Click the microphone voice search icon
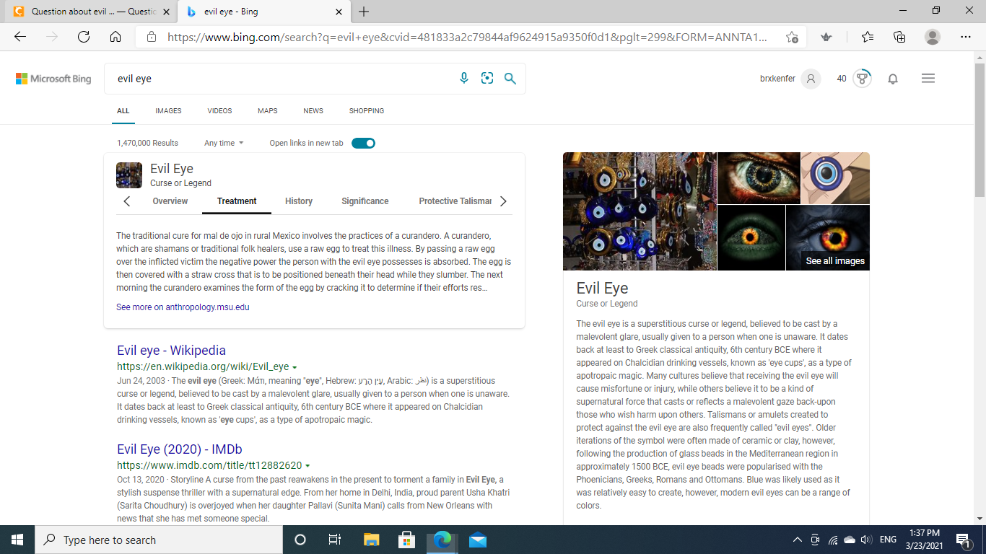986x554 pixels. [464, 79]
